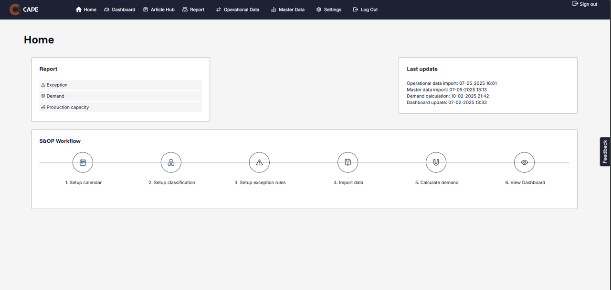This screenshot has height=290, width=611.
Task: Click the Import data workflow icon
Action: [348, 162]
